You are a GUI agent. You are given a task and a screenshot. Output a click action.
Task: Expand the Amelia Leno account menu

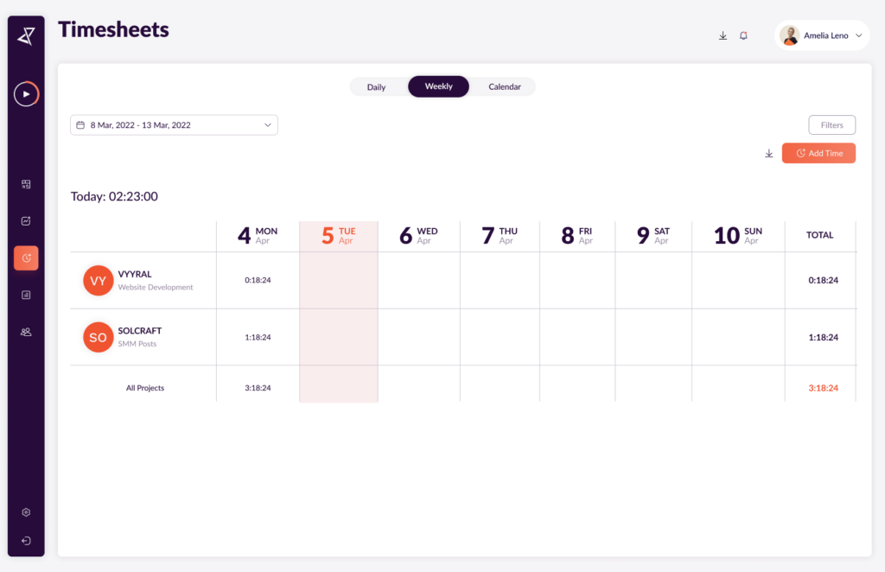pyautogui.click(x=821, y=35)
